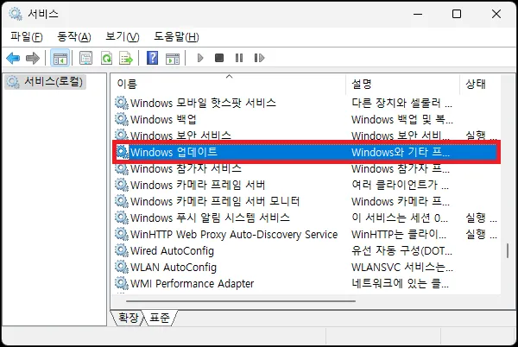Click the Services app icon in title bar
This screenshot has width=518, height=347.
[x=16, y=14]
